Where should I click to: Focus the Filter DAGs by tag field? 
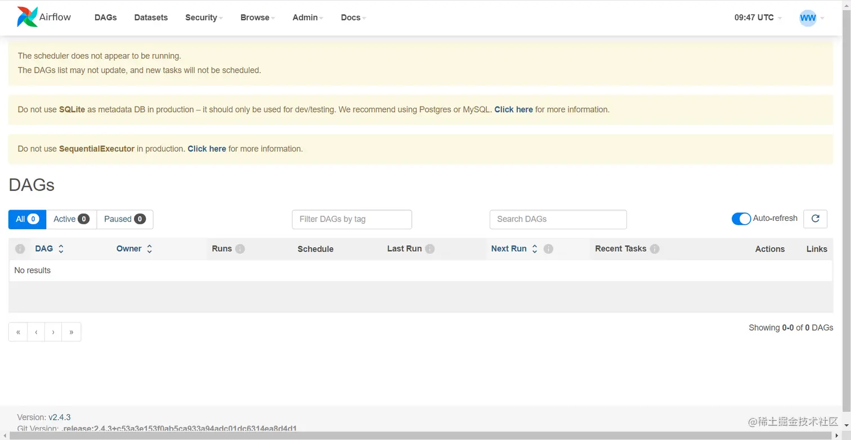(352, 219)
